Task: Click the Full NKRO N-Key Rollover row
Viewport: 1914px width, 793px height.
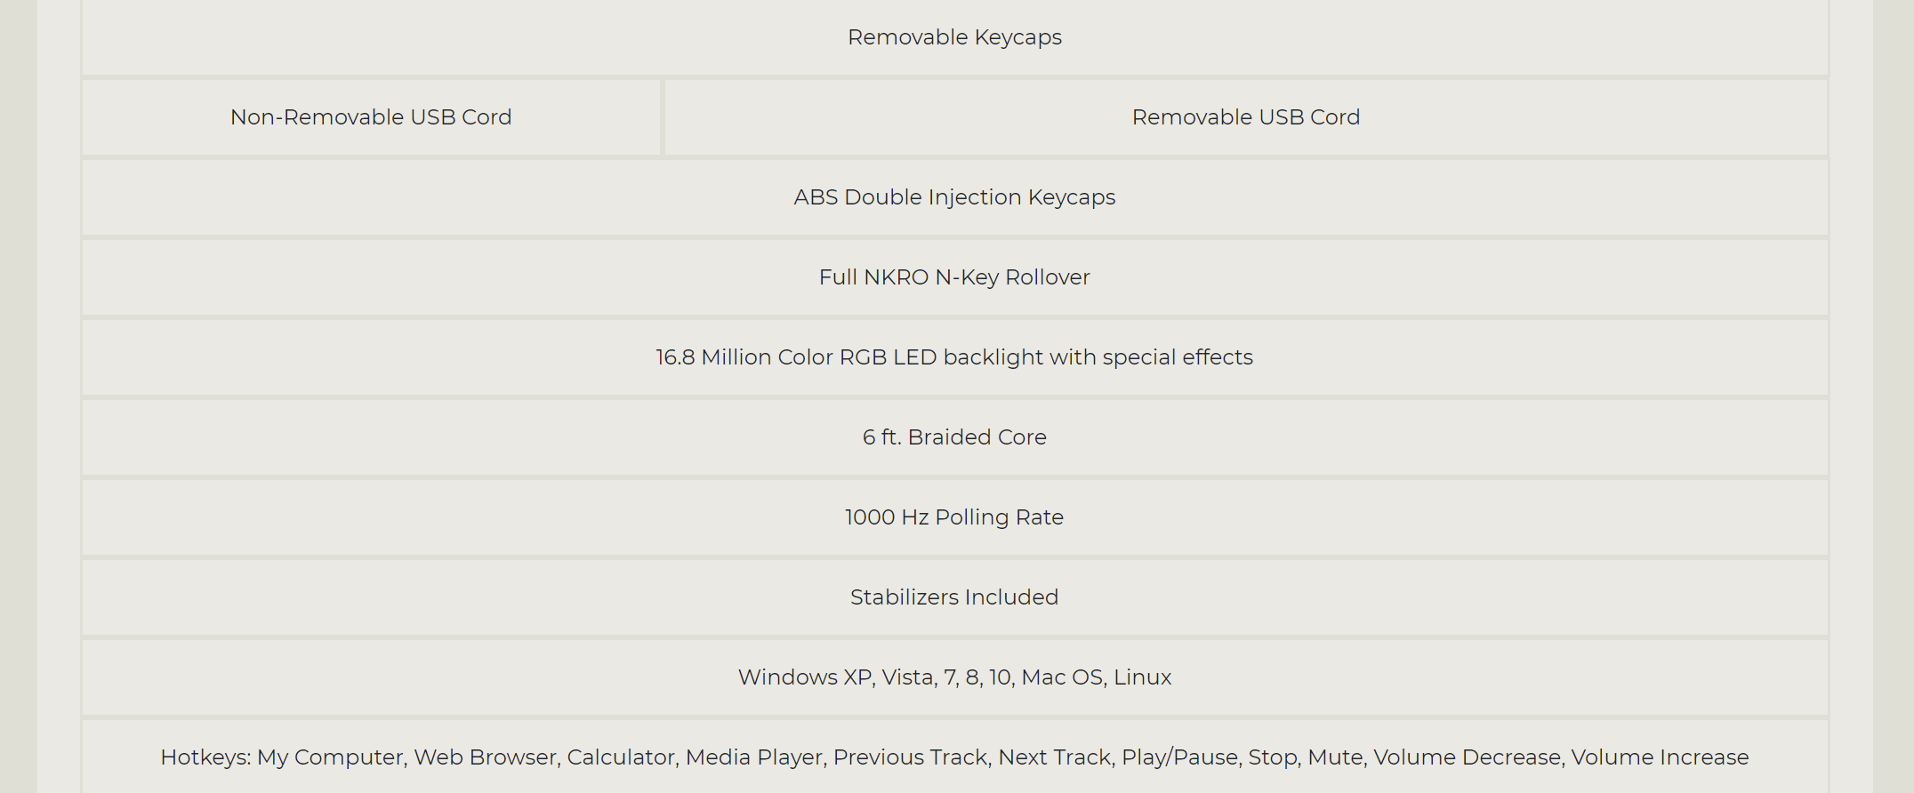Action: tap(954, 277)
